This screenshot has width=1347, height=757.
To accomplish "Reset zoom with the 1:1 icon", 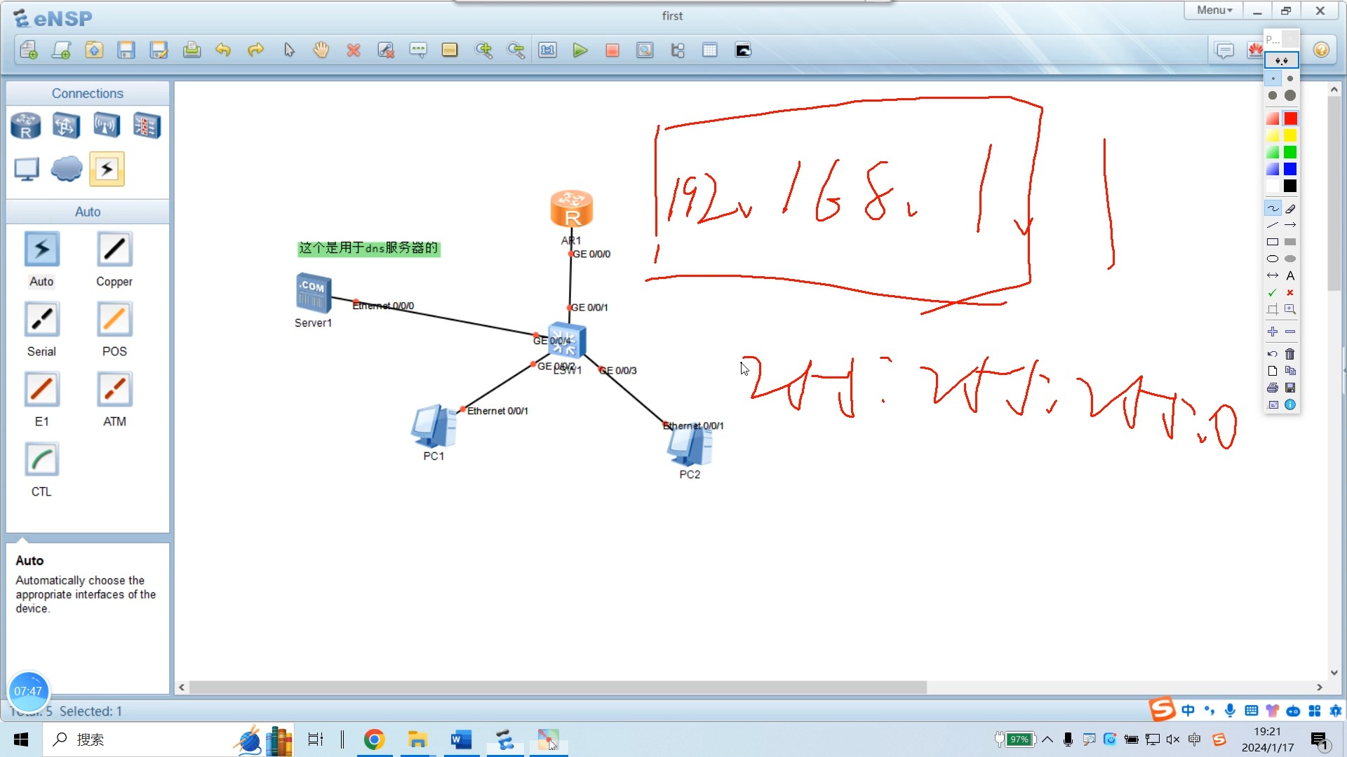I will [x=548, y=50].
